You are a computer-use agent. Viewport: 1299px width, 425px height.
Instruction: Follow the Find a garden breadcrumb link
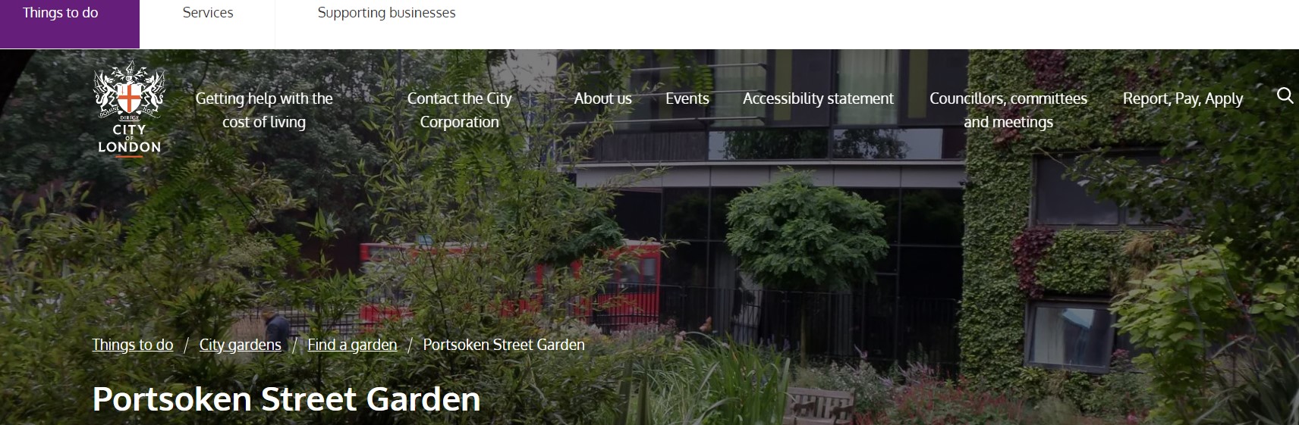[x=352, y=345]
